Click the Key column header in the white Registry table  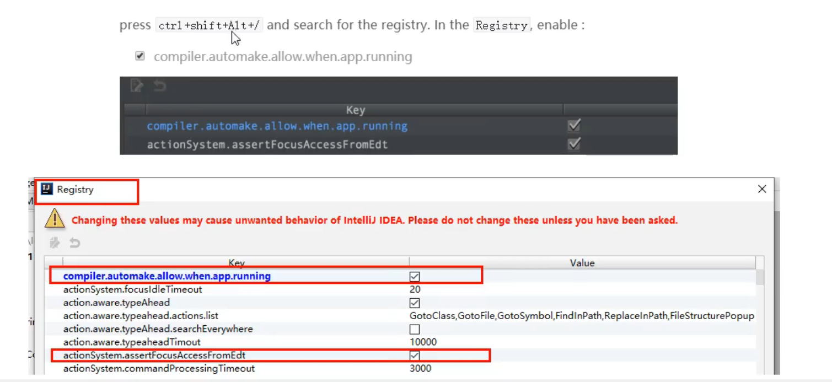(236, 263)
